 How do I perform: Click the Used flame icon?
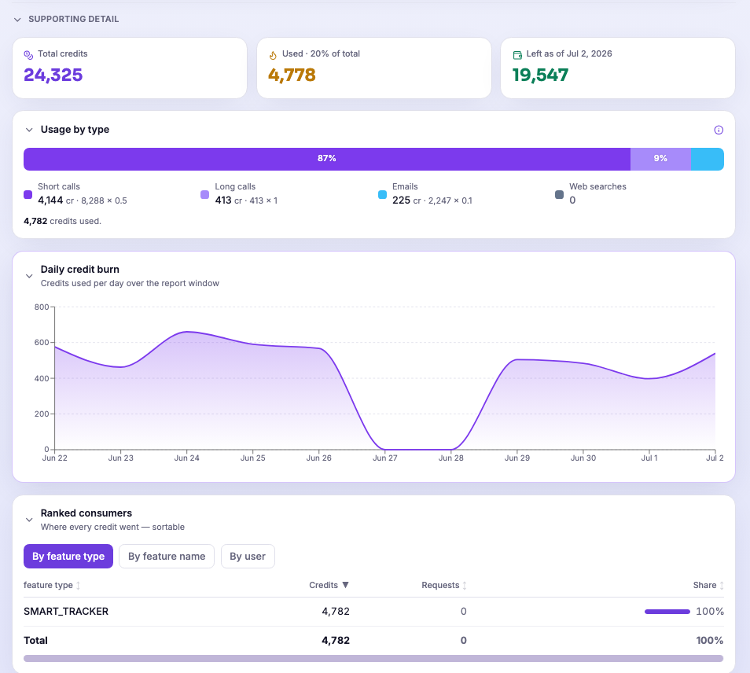pos(273,55)
